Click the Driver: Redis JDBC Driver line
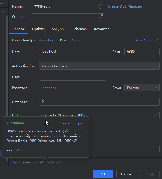 coord(42,141)
